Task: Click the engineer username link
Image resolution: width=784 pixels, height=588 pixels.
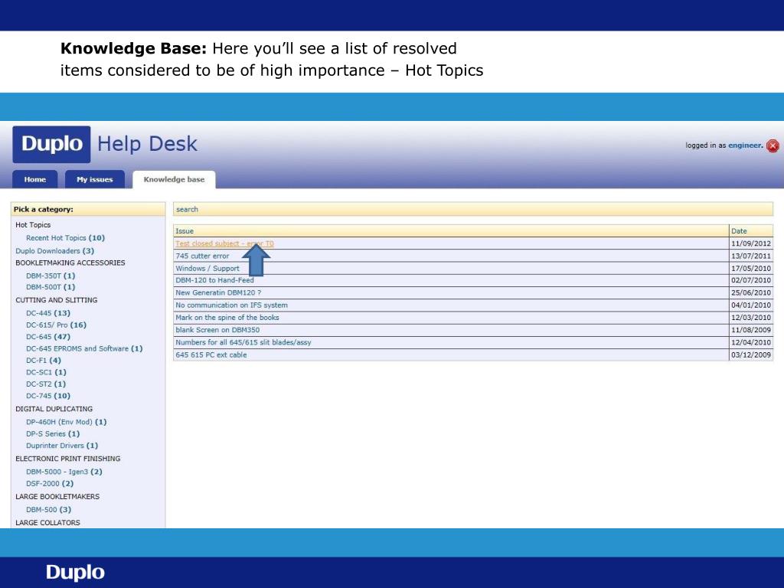Action: [x=746, y=145]
